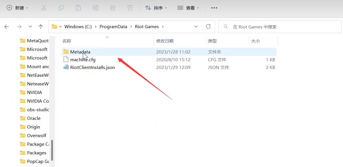Open obs-studio folder in sidebar
Viewport: 343px width, 167px height.
pyautogui.click(x=34, y=110)
